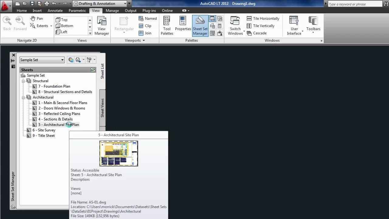Collapse the Architectural subset in Sheets tree
The width and height of the screenshot is (389, 219).
click(x=23, y=97)
